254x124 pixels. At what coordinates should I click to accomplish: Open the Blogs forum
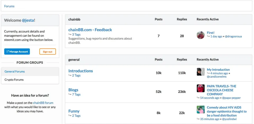point(73,90)
